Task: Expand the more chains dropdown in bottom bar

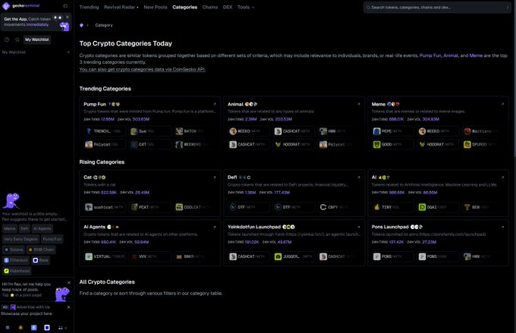Action: tap(62, 328)
